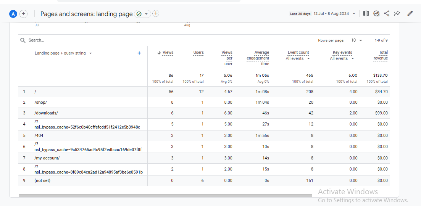The height and width of the screenshot is (206, 421).
Task: Add filter plus circle after report title
Action: (x=156, y=13)
